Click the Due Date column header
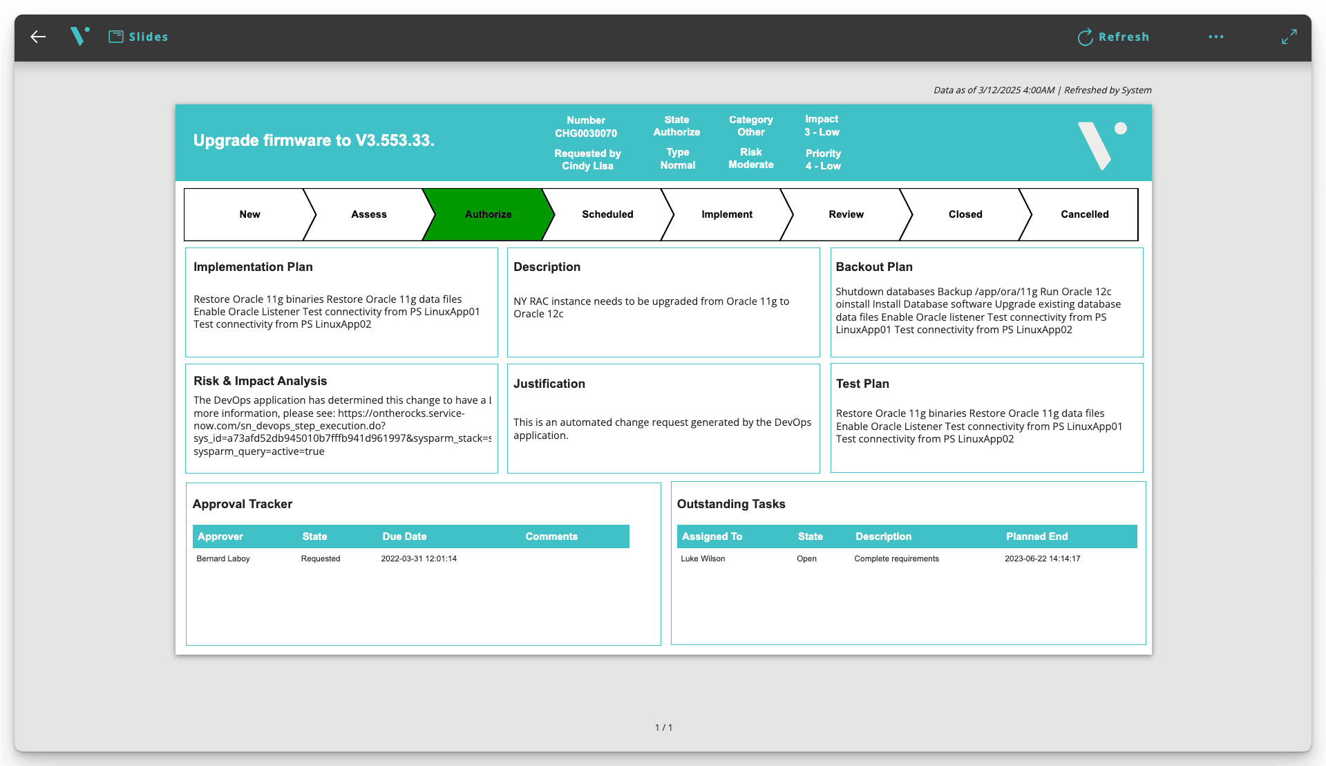This screenshot has width=1326, height=766. coord(404,536)
